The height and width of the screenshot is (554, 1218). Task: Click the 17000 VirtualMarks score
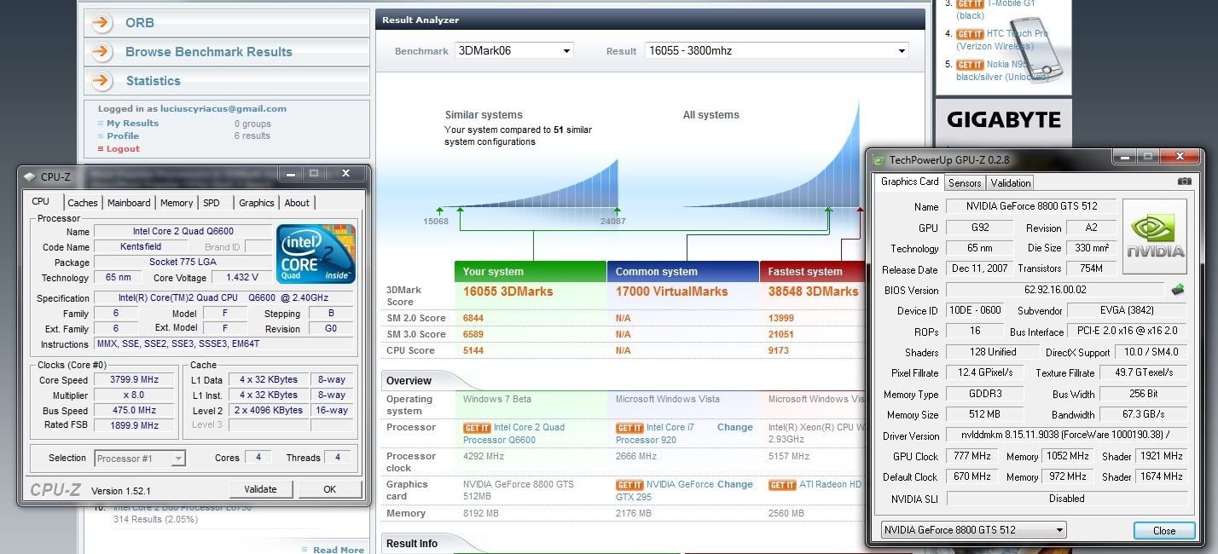click(672, 291)
